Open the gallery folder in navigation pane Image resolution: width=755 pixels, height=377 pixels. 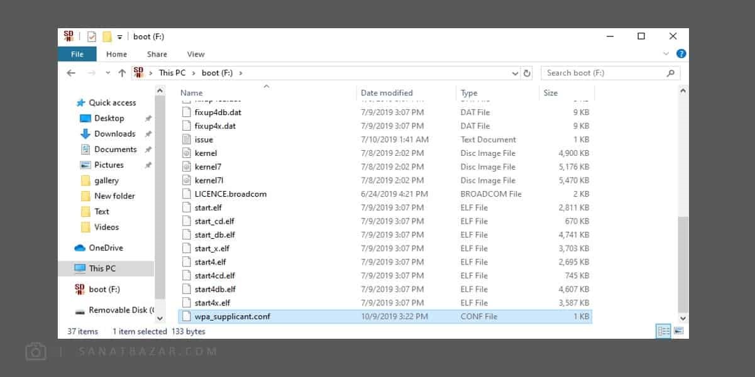106,180
